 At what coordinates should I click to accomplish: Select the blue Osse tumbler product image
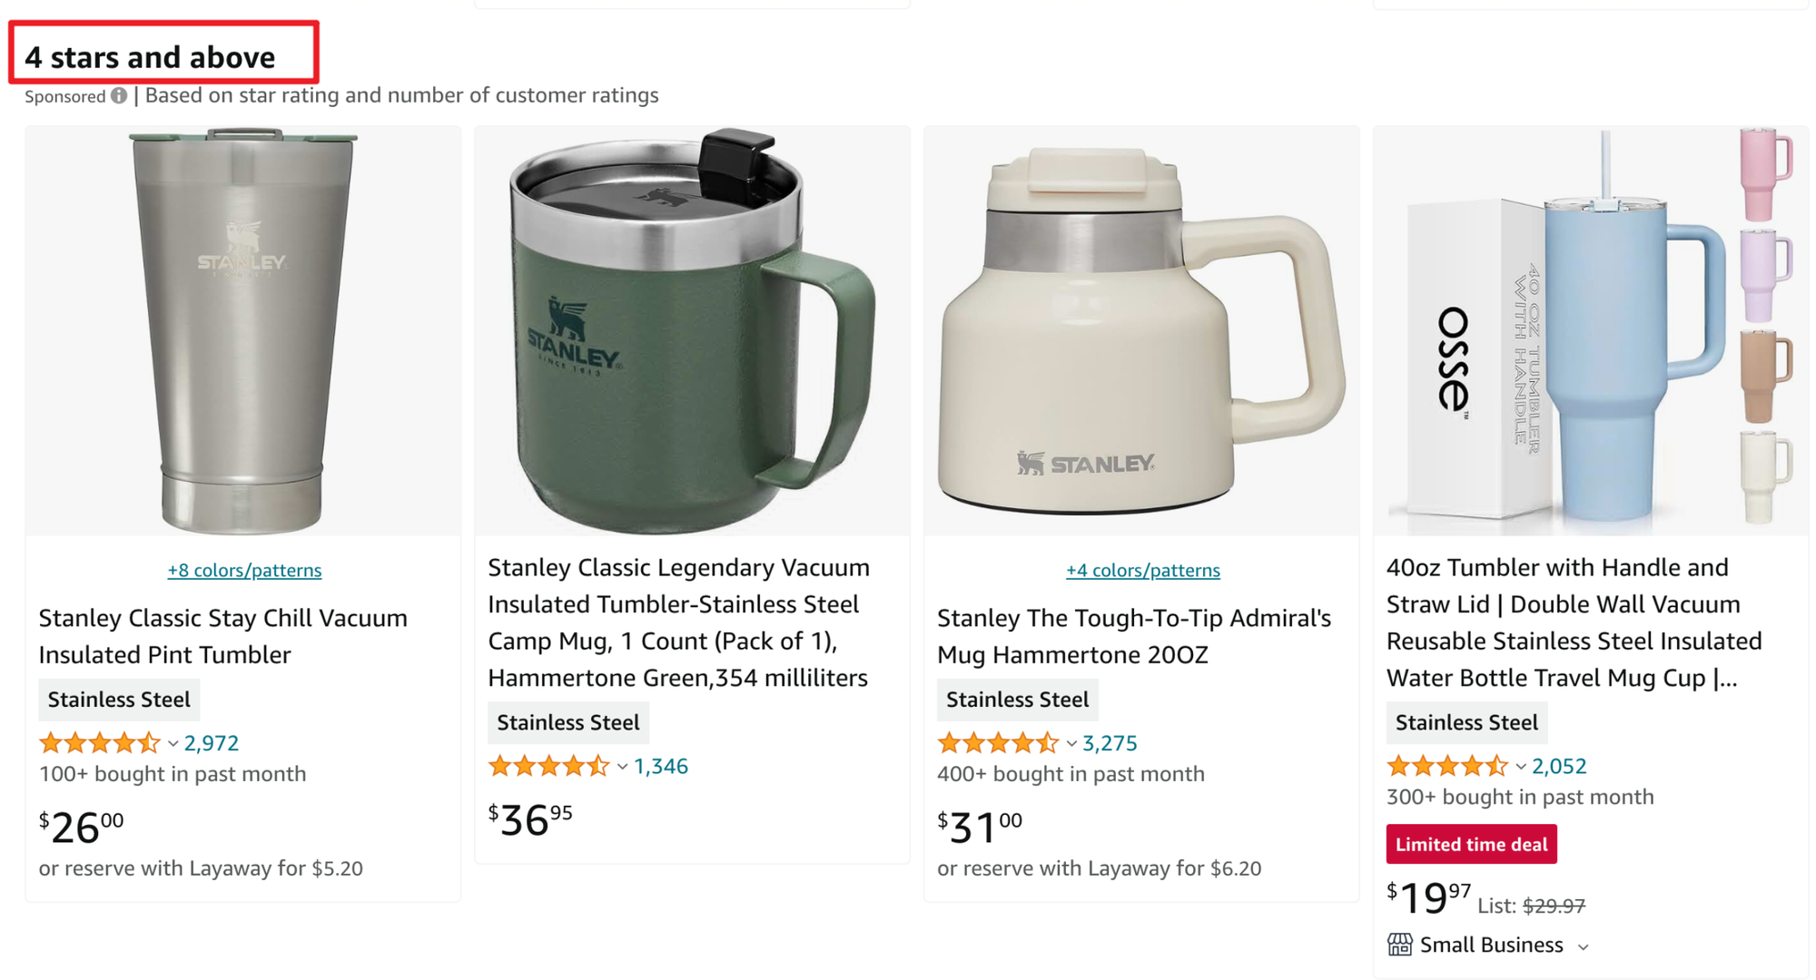1591,331
